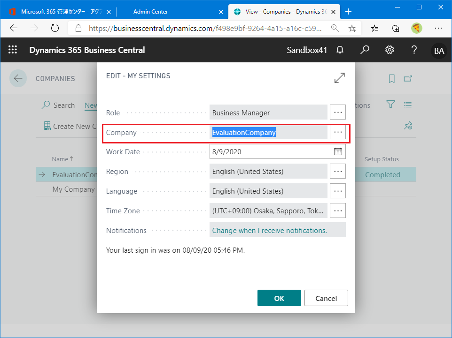Open the browser profile picture
Viewport: 452px width, 338px height.
pos(417,28)
